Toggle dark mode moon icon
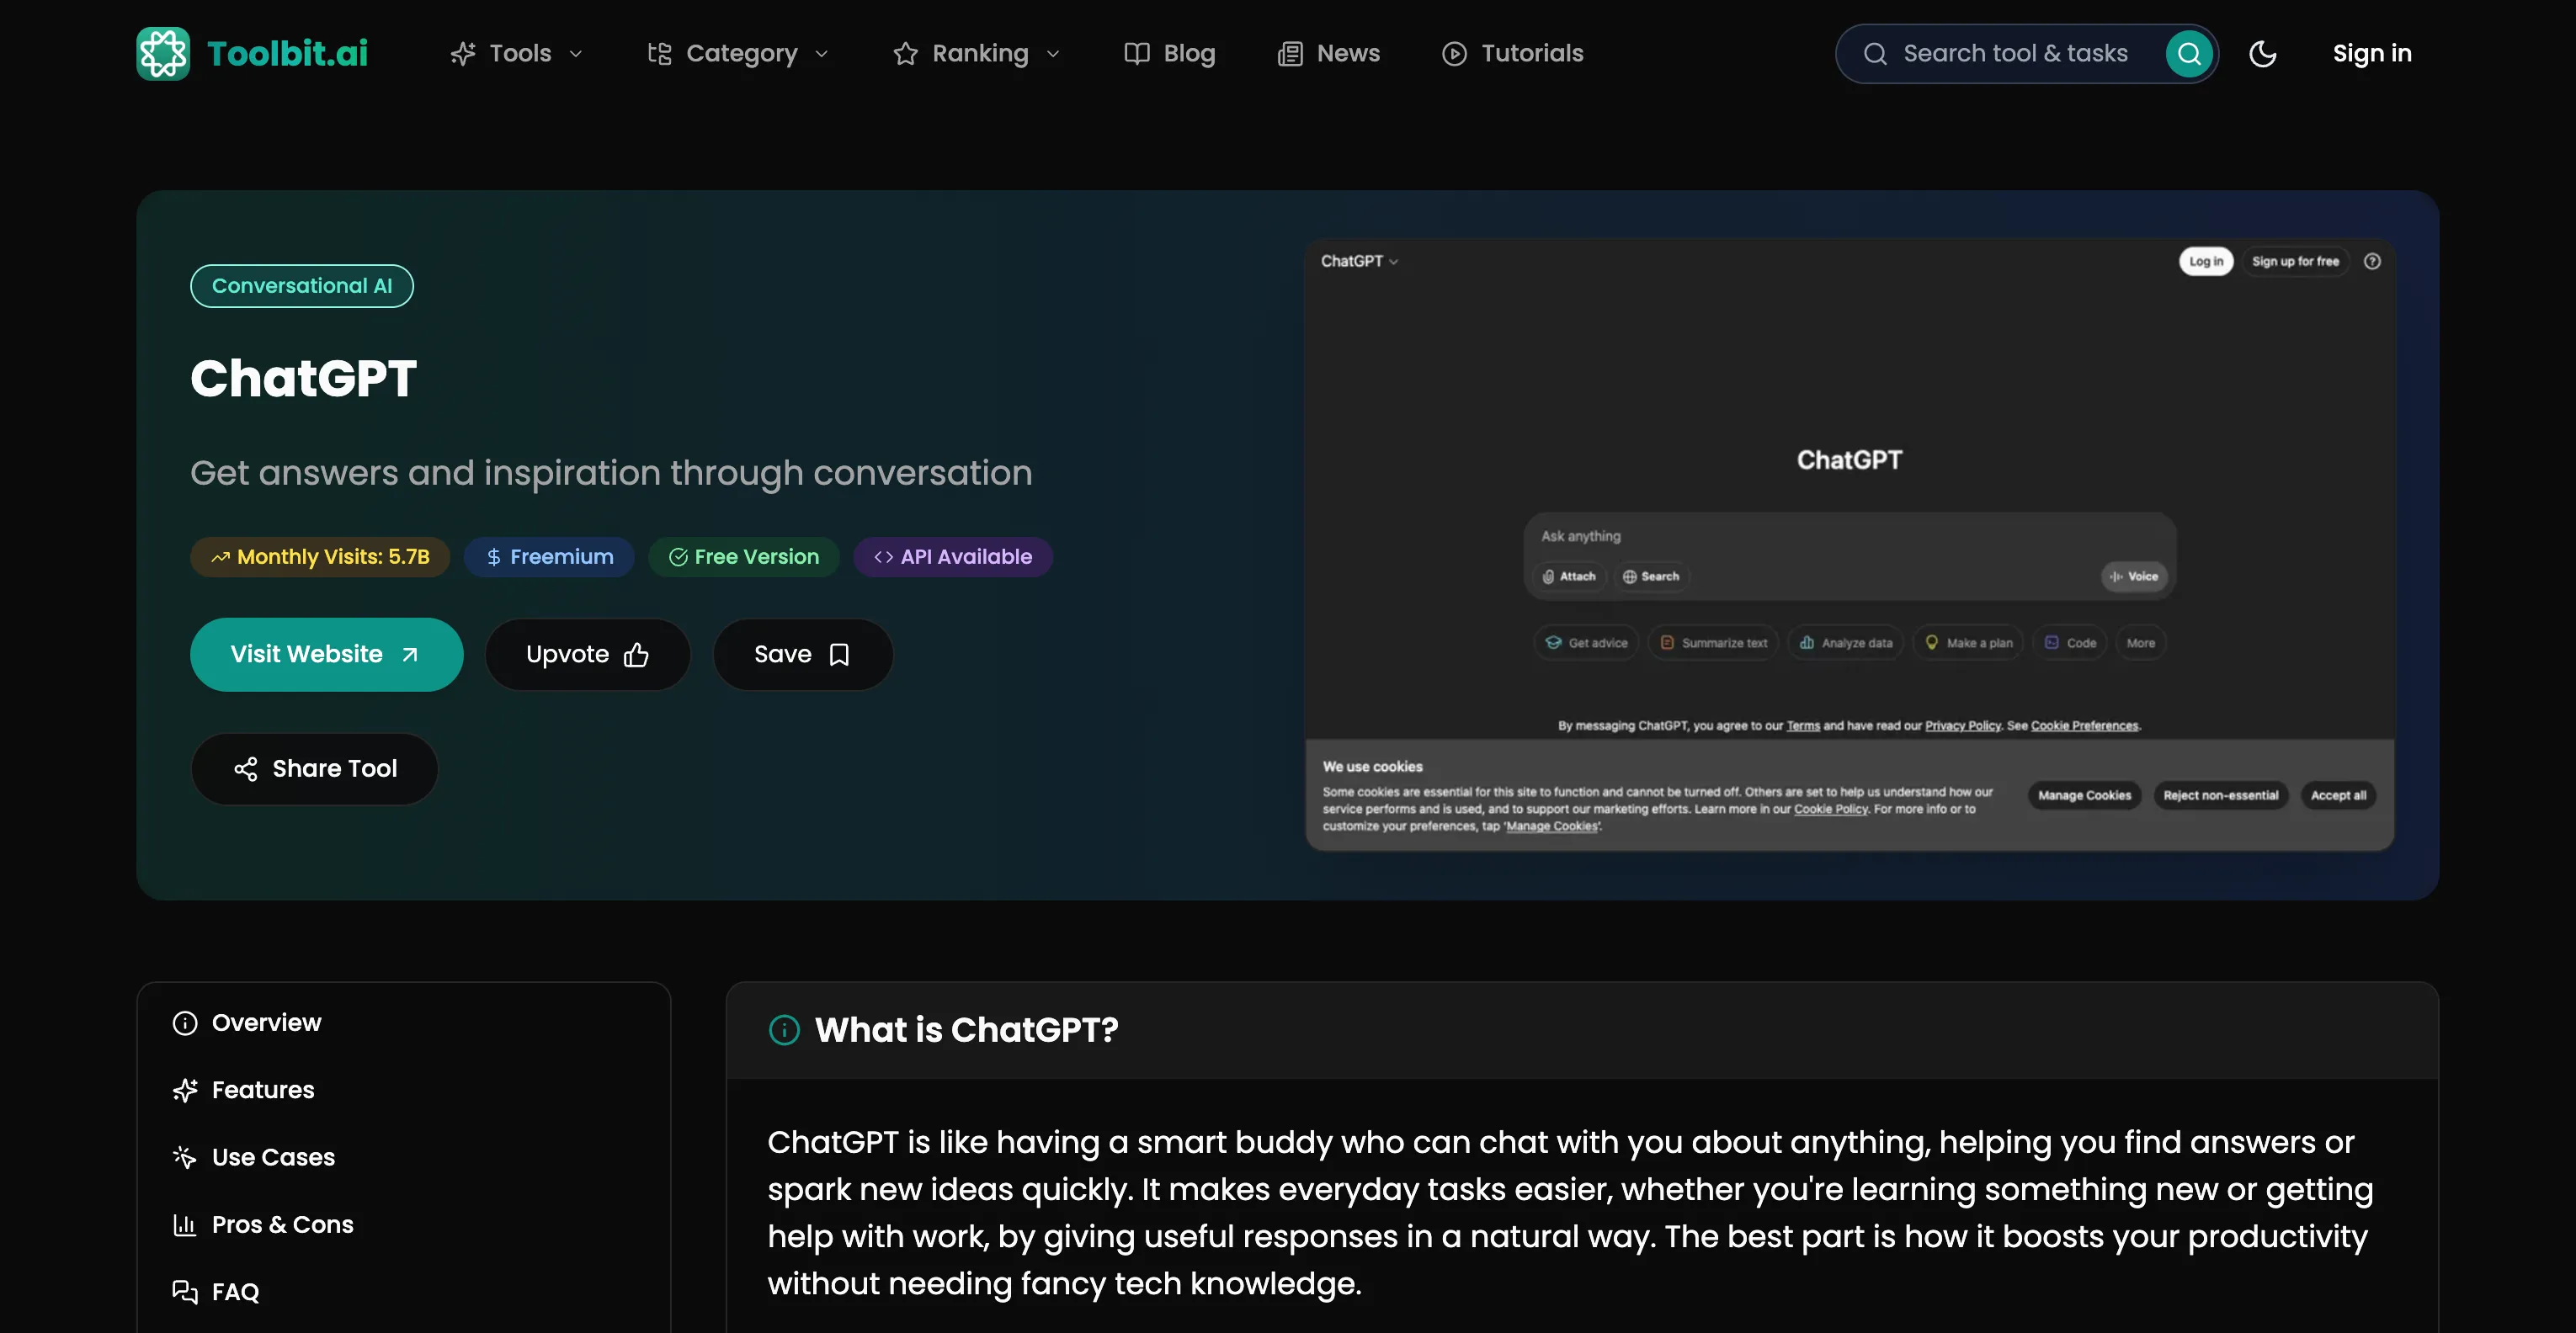The height and width of the screenshot is (1333, 2576). [x=2262, y=53]
